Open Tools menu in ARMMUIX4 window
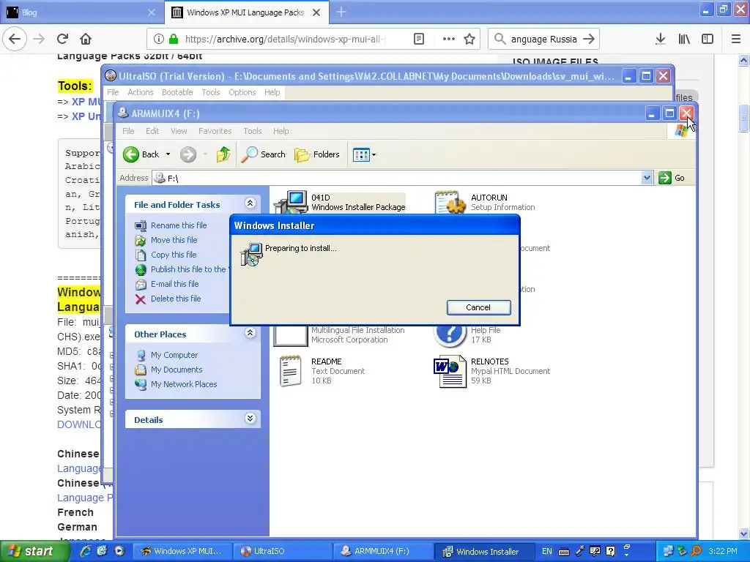Image resolution: width=750 pixels, height=562 pixels. pos(252,131)
